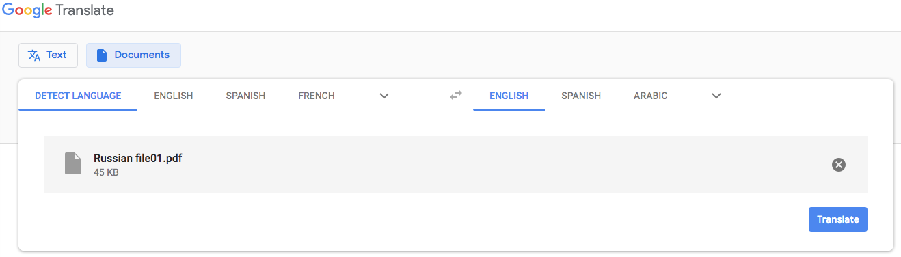Screen dimensions: 901x257
Task: Switch to Documents translation mode
Action: [133, 55]
